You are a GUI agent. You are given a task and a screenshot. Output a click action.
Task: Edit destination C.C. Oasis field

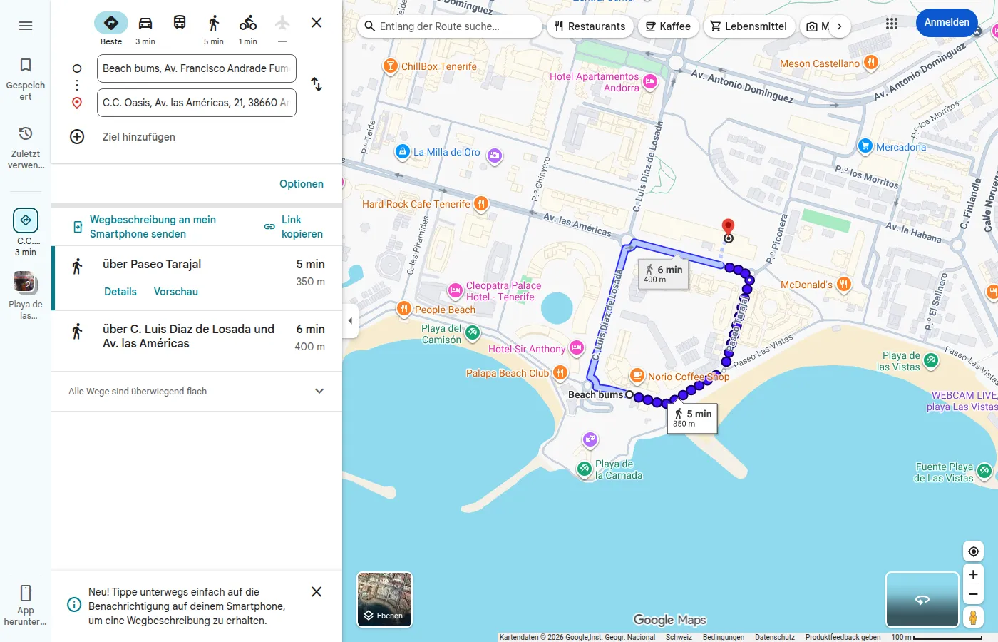point(197,103)
